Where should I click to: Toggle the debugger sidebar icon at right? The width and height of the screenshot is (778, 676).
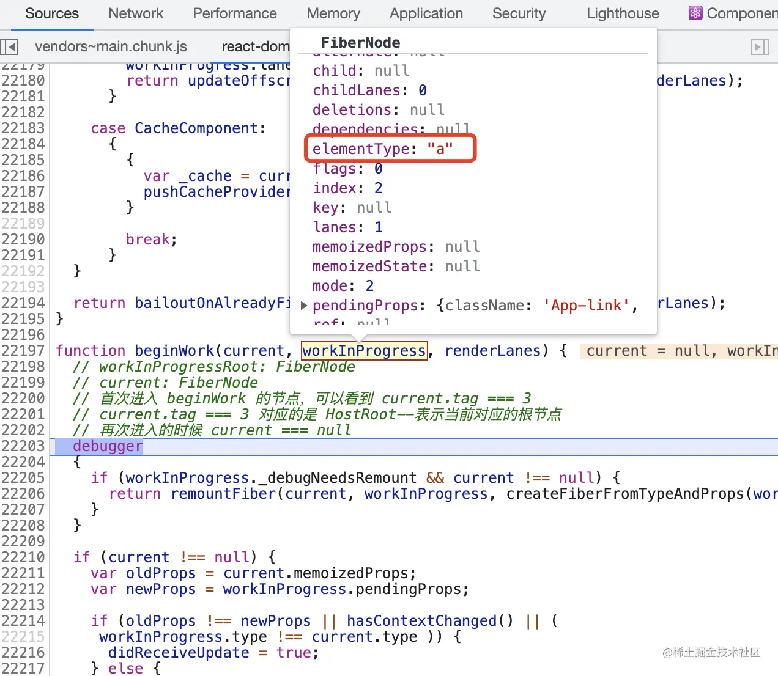760,46
